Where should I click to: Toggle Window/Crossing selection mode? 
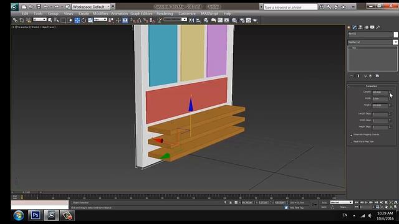click(70, 21)
